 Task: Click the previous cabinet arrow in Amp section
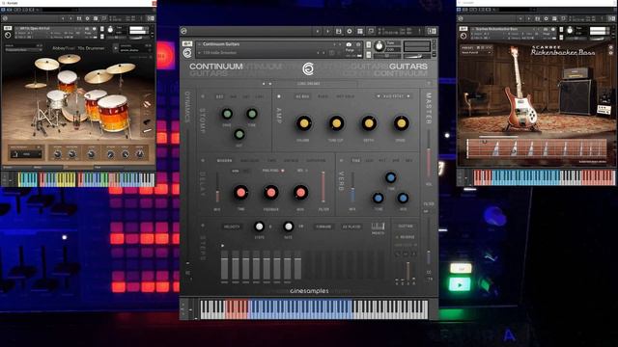378,96
